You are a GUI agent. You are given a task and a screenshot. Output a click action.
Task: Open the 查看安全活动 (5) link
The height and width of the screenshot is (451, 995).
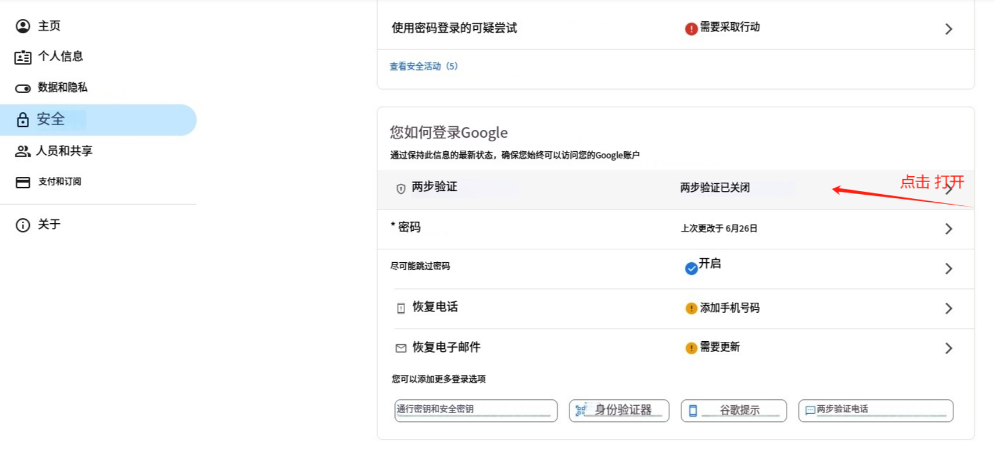424,66
